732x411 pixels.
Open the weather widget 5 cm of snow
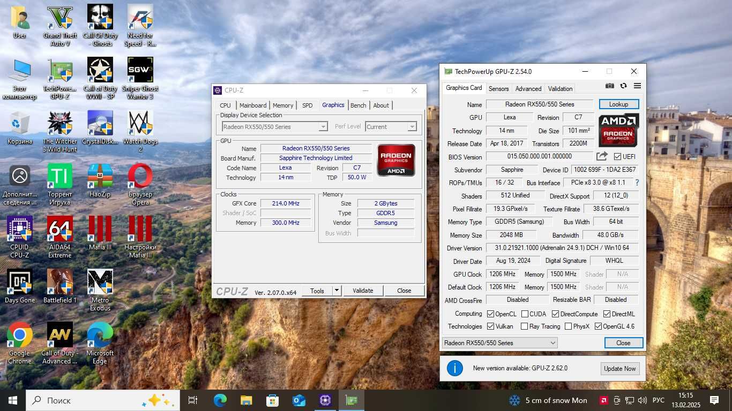[x=548, y=400]
